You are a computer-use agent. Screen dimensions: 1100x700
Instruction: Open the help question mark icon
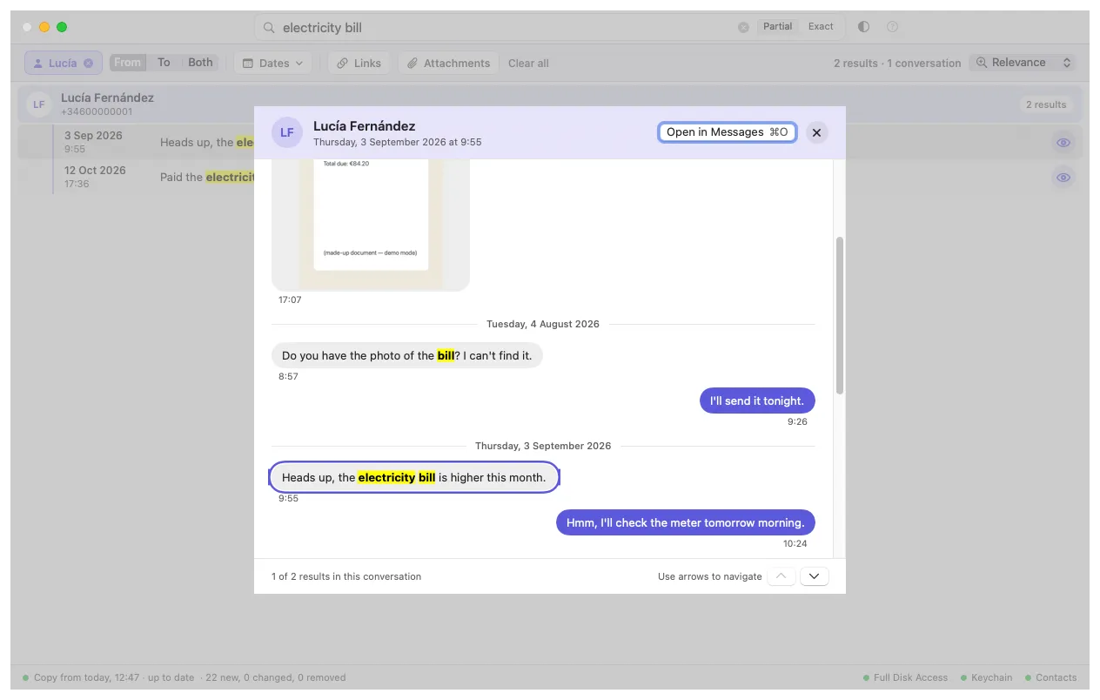(892, 27)
